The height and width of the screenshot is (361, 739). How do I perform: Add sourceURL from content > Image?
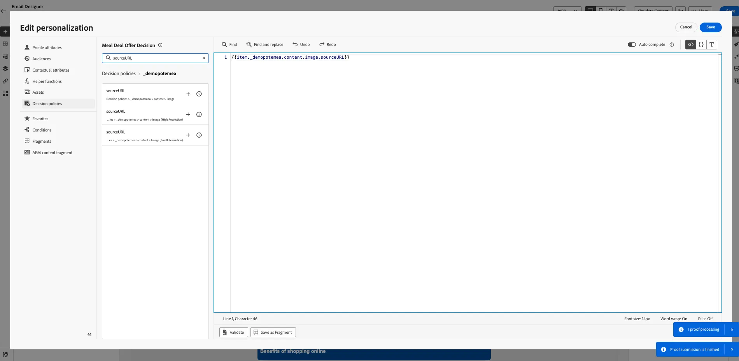click(188, 94)
